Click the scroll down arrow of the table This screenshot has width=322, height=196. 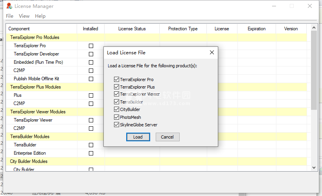point(314,168)
